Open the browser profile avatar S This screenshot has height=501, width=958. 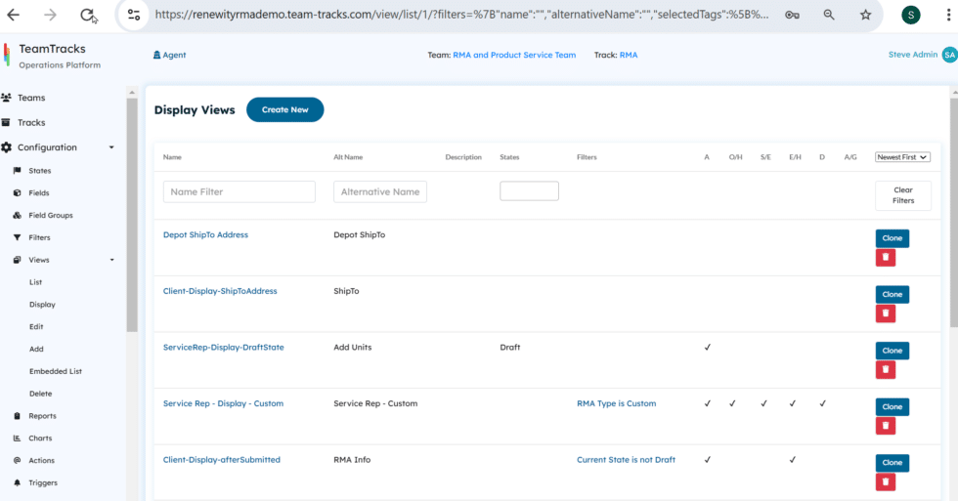click(911, 15)
